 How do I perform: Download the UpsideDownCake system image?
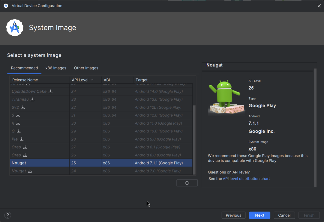pyautogui.click(x=51, y=91)
